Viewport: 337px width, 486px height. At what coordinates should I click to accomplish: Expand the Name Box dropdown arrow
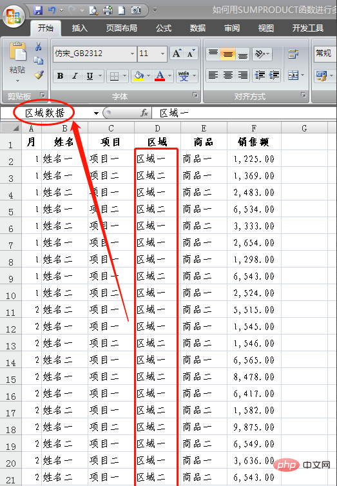(x=96, y=113)
